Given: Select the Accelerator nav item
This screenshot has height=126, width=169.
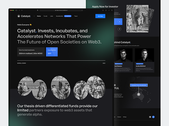Looking at the screenshot, I should tap(59, 16).
